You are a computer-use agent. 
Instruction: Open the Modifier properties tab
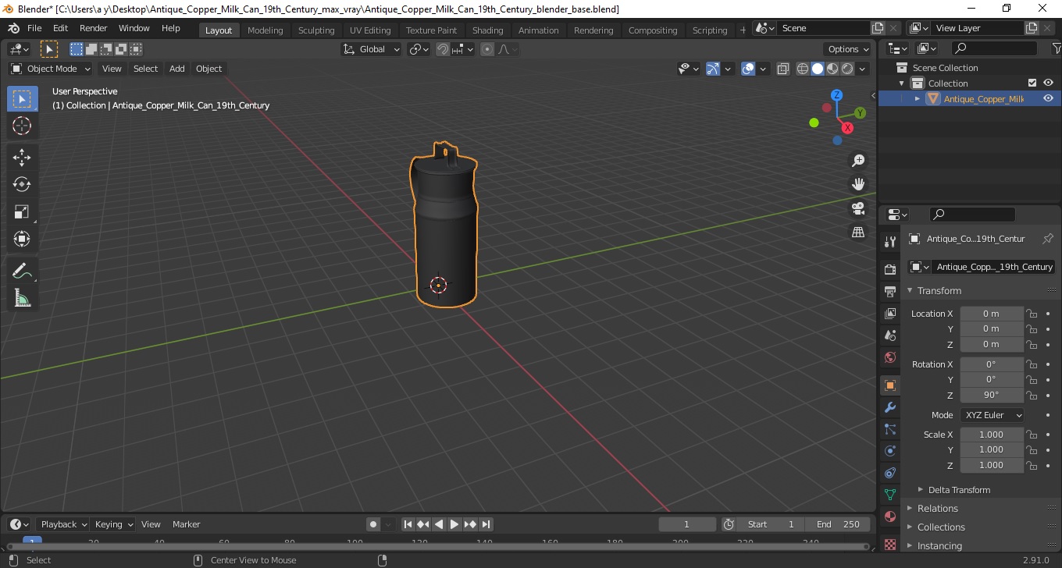pos(890,407)
